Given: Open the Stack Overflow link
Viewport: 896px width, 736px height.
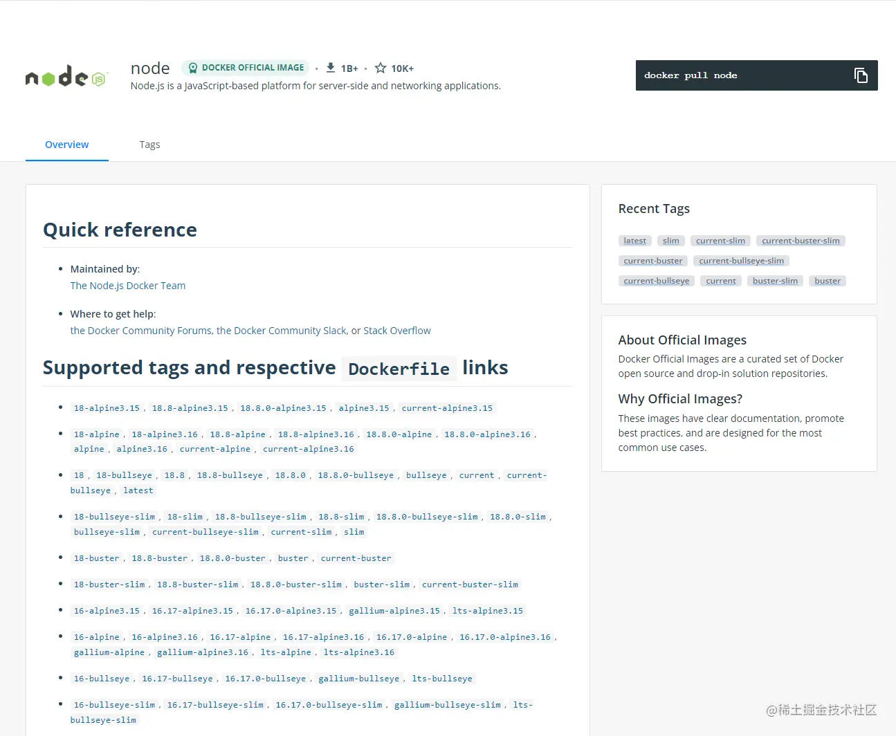Looking at the screenshot, I should coord(397,331).
